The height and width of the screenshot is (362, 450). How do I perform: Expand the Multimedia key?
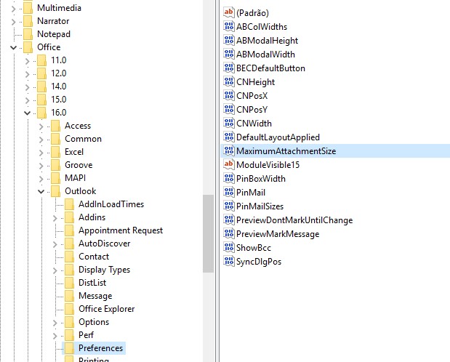[14, 8]
